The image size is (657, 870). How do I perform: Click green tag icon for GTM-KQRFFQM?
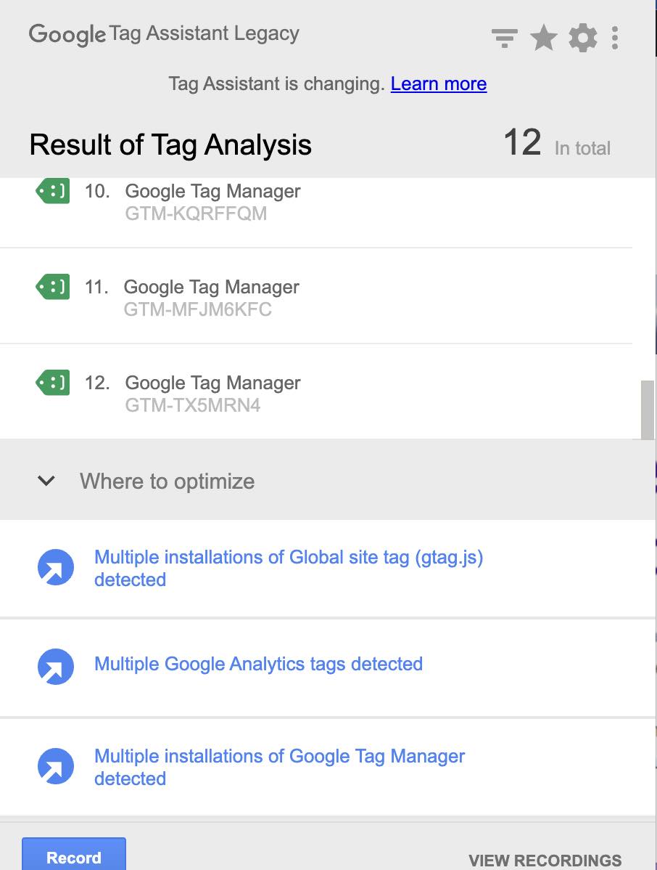tap(53, 192)
